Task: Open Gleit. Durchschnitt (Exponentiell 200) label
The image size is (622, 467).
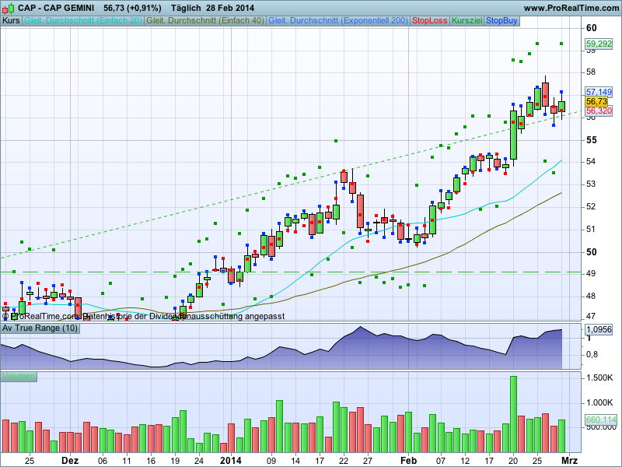Action: coord(338,21)
